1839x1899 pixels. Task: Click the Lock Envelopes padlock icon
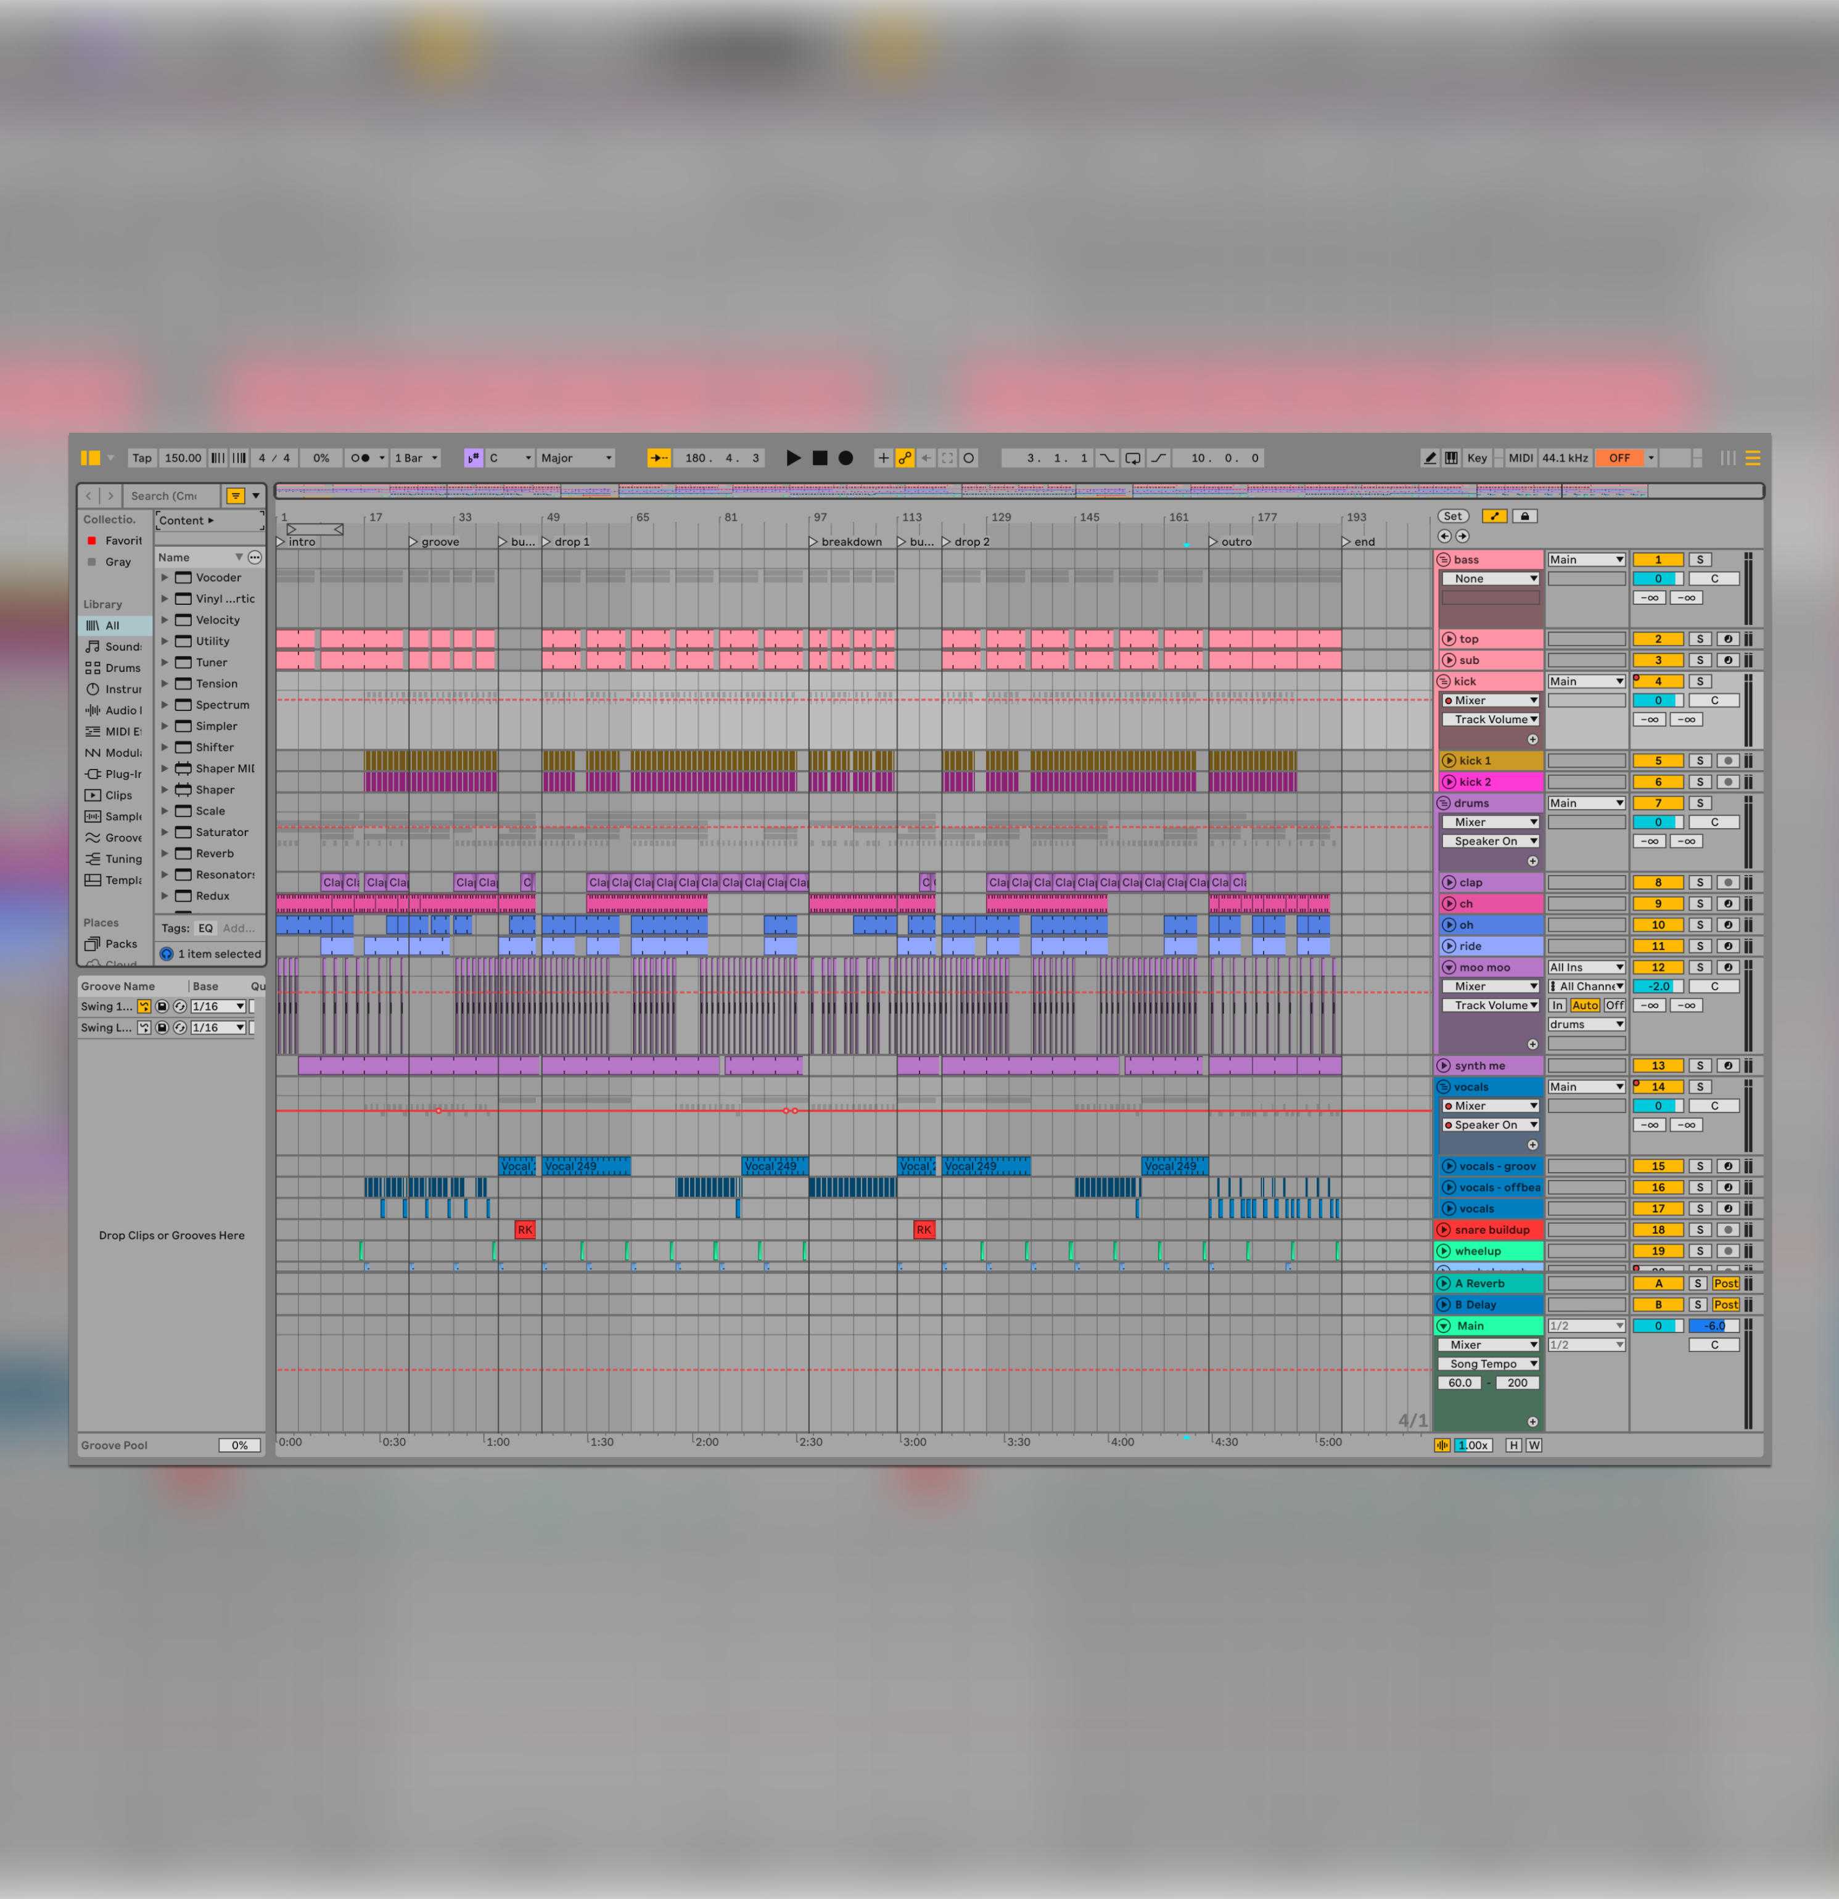(x=1524, y=517)
